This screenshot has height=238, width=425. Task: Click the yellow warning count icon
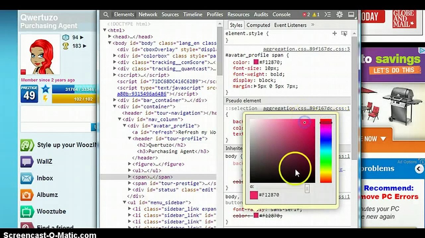(314, 15)
